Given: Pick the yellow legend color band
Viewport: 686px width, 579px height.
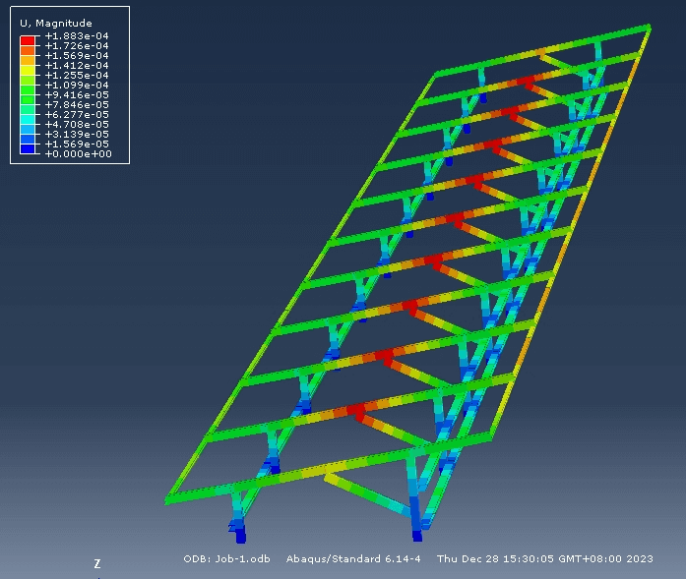Looking at the screenshot, I should [x=29, y=71].
